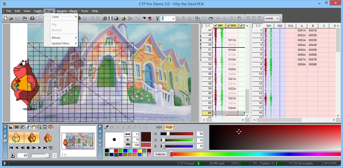Click the S02 column header in right sheet
The width and height of the screenshot is (343, 168).
click(x=280, y=26)
